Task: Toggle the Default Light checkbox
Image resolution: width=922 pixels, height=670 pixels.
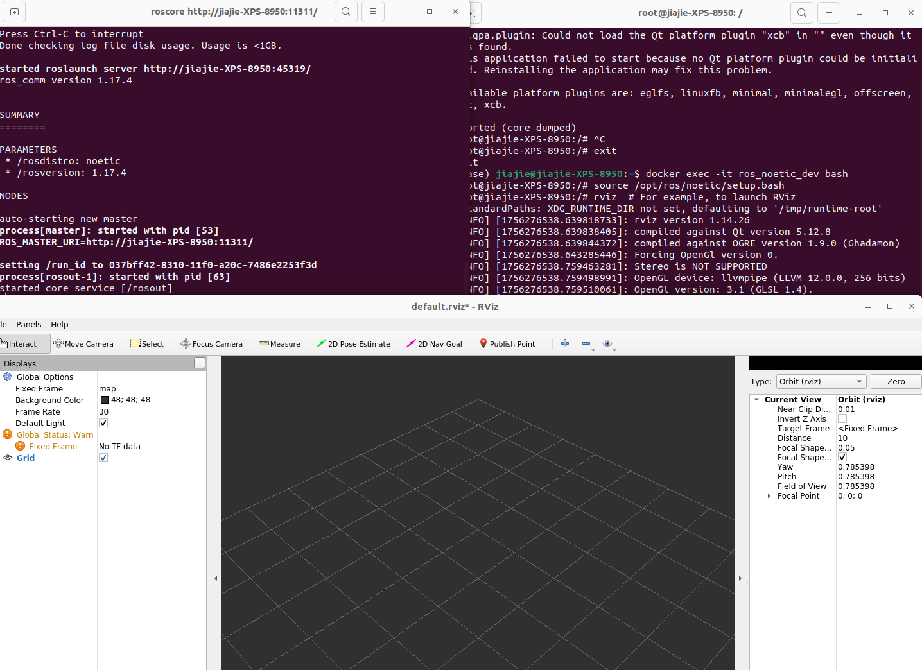Action: click(x=103, y=423)
